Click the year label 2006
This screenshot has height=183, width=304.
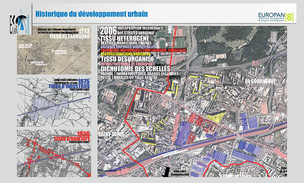pos(108,31)
